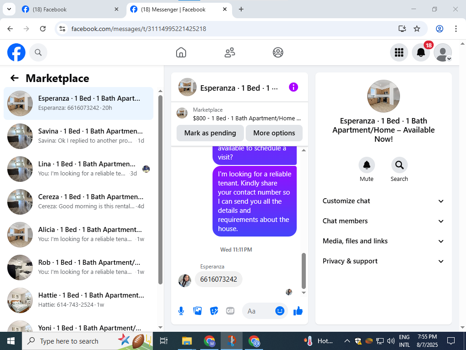Mute this conversation using the bell icon
The image size is (466, 350).
[366, 165]
